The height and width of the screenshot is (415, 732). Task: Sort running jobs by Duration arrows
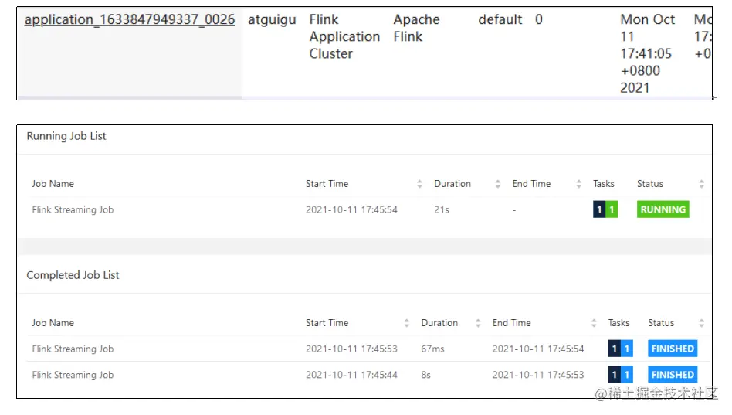pos(497,184)
